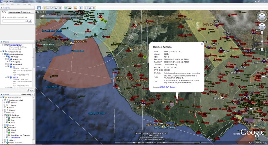Toggle the sidebar panel toolbar button

39,8
